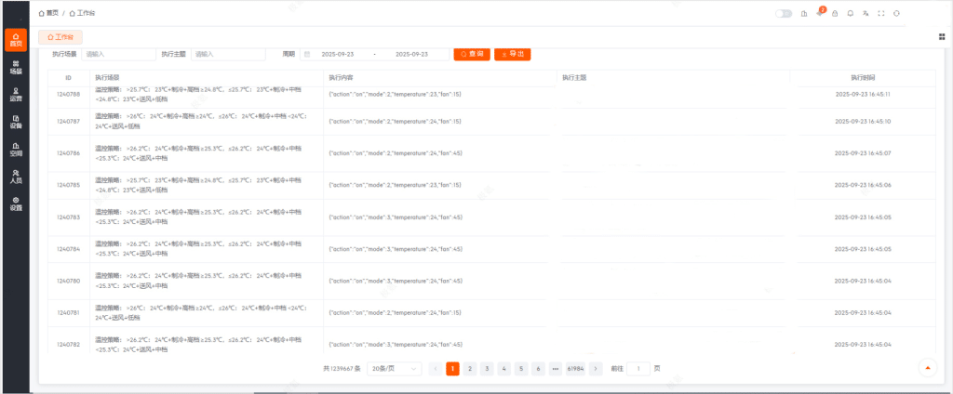Viewport: 953px width, 394px height.
Task: Click timestamp 2025-09-23 16:45:07
Action: pos(863,153)
